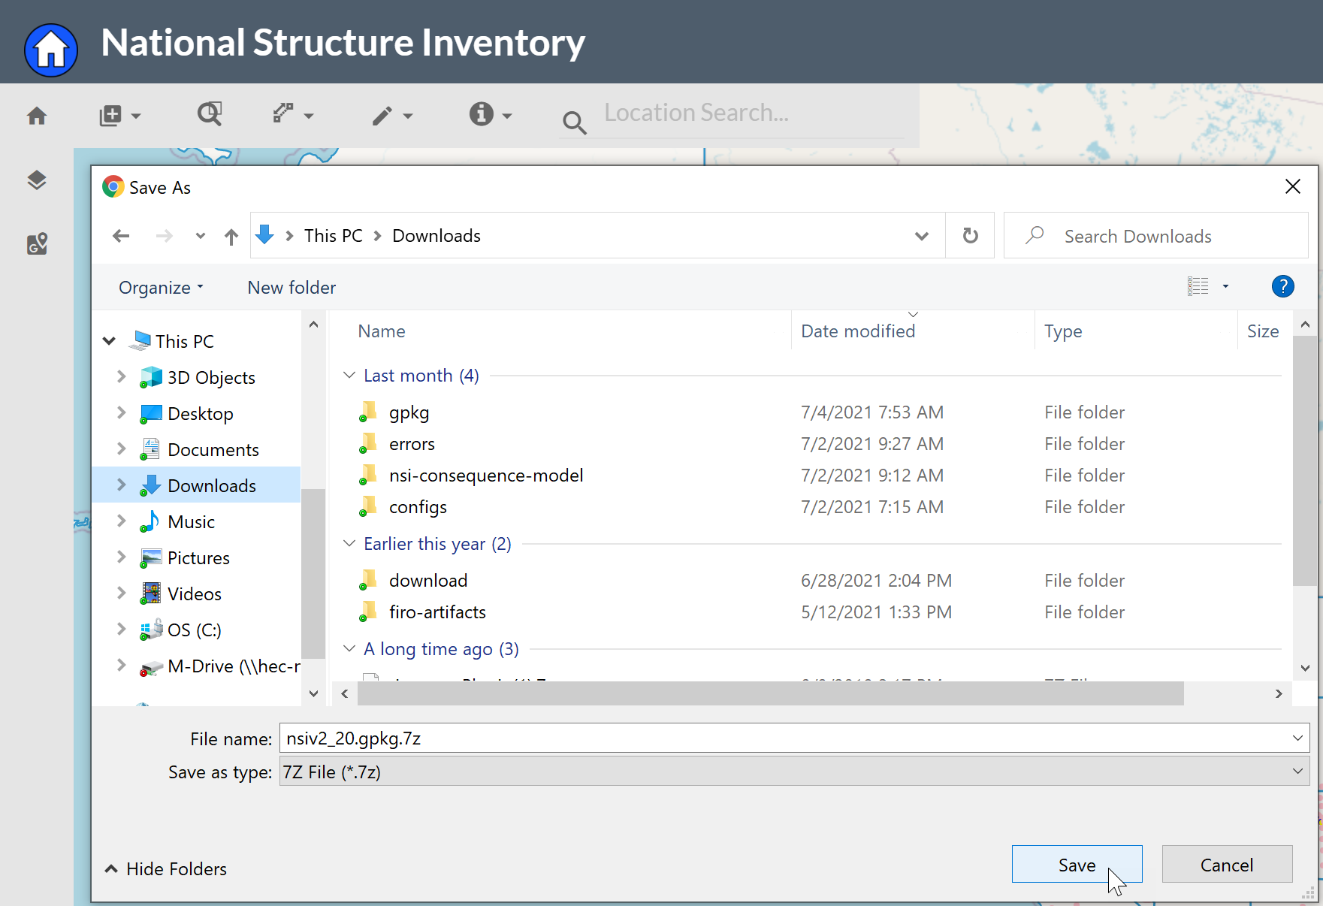1323x906 pixels.
Task: Click the Location Search magnifier icon
Action: (575, 122)
